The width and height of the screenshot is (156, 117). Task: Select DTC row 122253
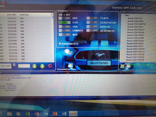click(25, 18)
